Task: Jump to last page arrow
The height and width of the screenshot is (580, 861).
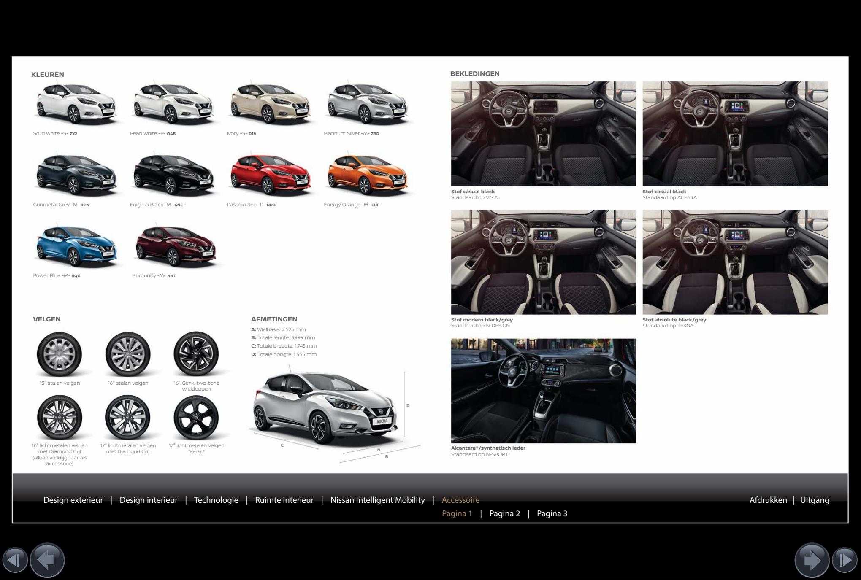Action: coord(845,560)
